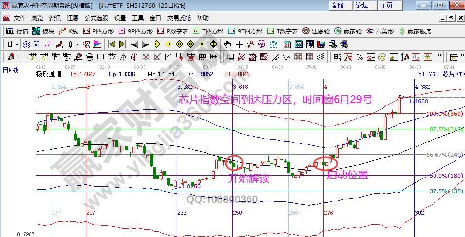Click the 客服 customer service button
The image size is (465, 237).
coord(337,5)
